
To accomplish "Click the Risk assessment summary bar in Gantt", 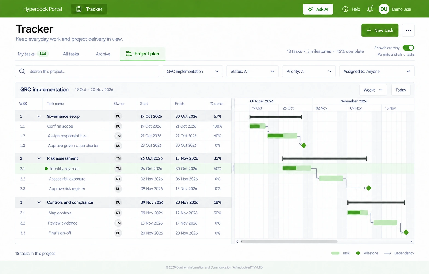I will tap(324, 158).
